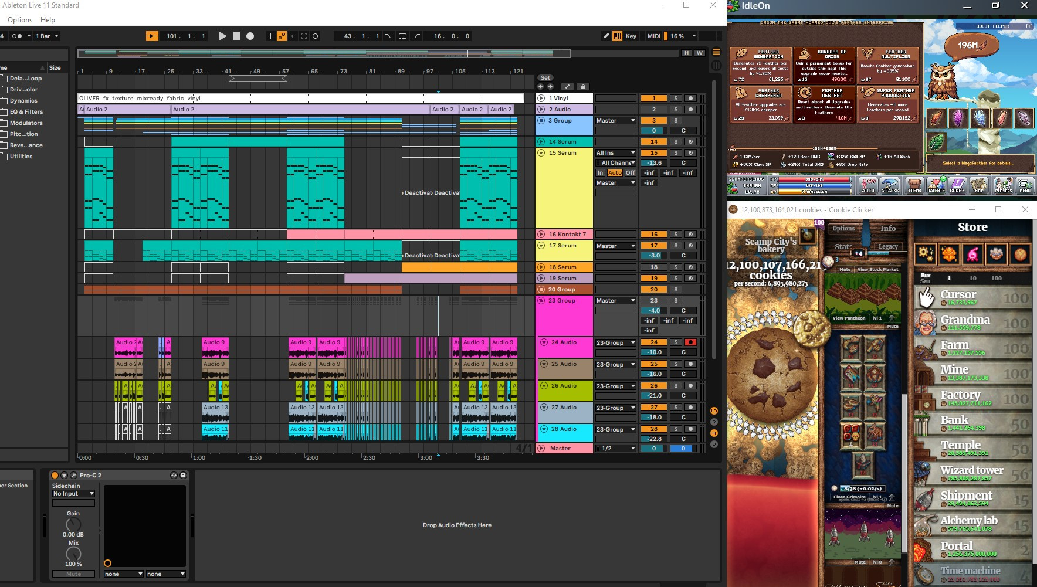Toggle the 15 Serum track activator
This screenshot has height=587, width=1037.
point(654,152)
